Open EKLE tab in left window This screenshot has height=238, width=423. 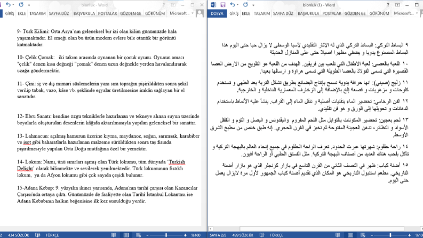[x=21, y=13]
